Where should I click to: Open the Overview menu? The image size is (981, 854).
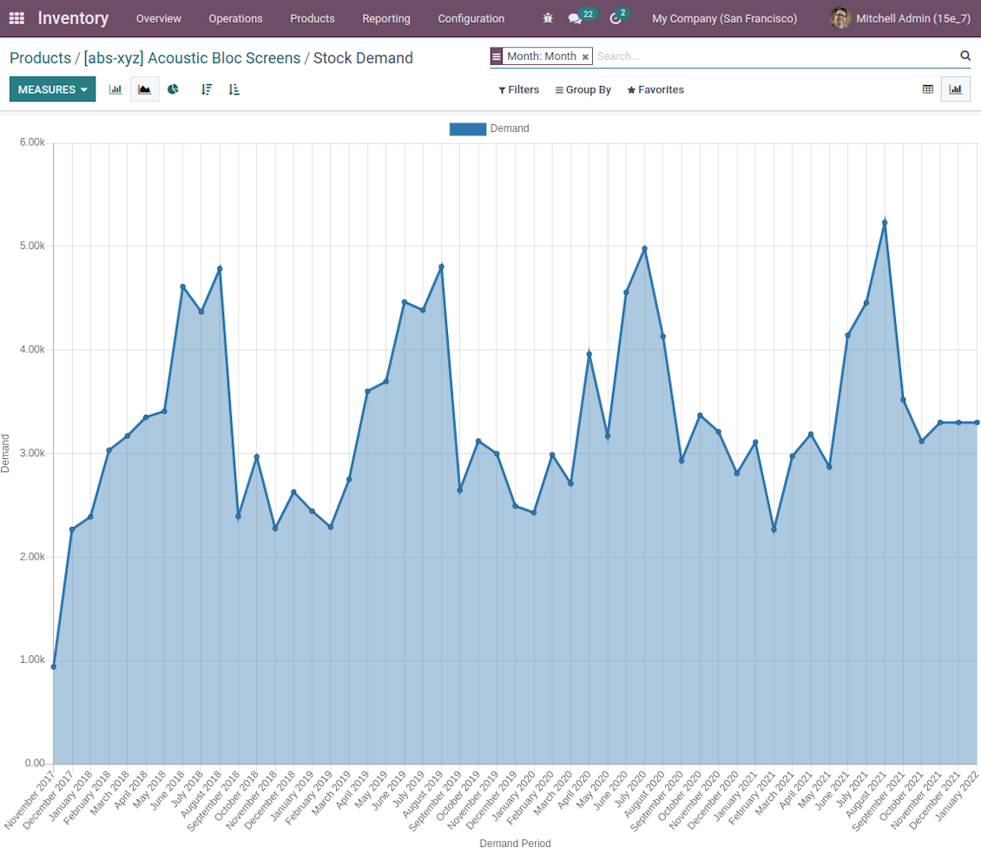[159, 18]
